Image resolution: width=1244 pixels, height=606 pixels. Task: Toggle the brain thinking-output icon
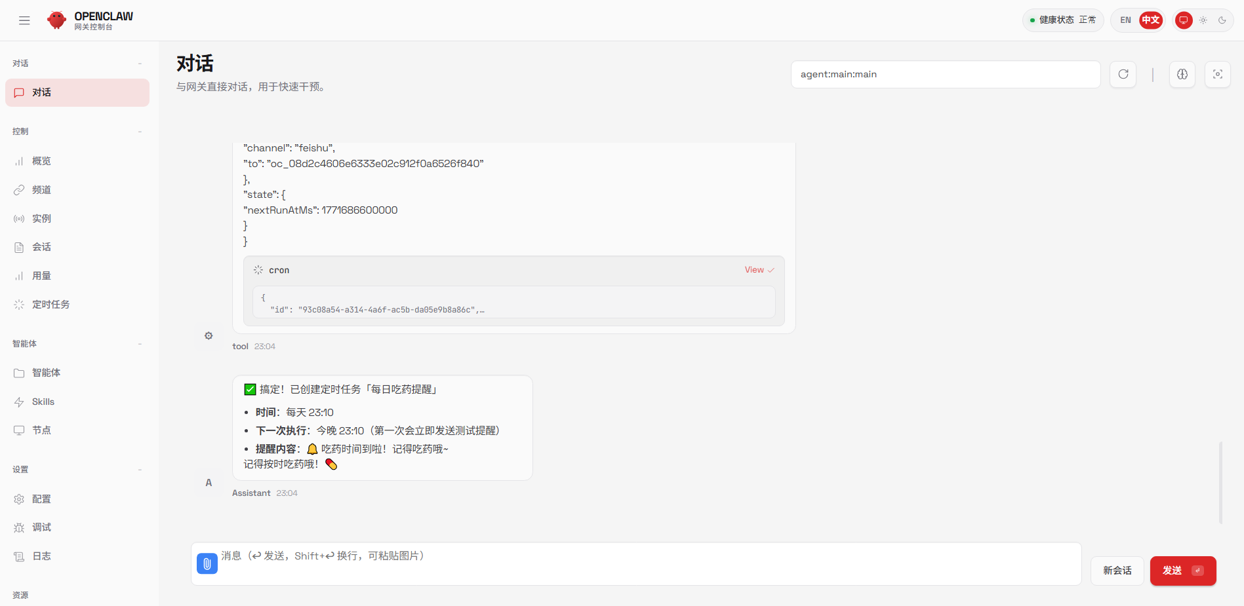pos(1182,74)
